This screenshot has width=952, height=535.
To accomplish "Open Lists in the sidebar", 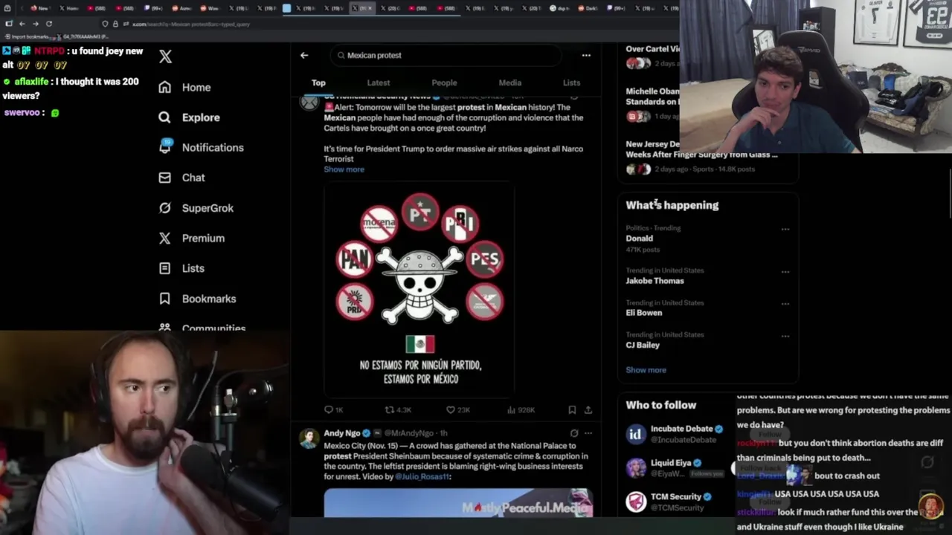I will tap(193, 268).
